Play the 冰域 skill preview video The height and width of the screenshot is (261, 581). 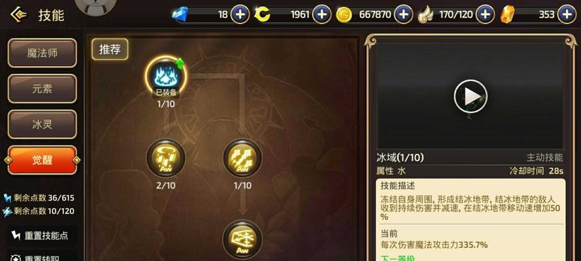(470, 97)
